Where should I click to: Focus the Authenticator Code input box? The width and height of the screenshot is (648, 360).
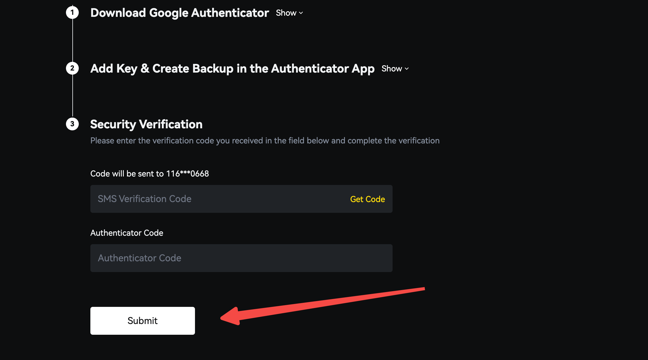(x=241, y=258)
